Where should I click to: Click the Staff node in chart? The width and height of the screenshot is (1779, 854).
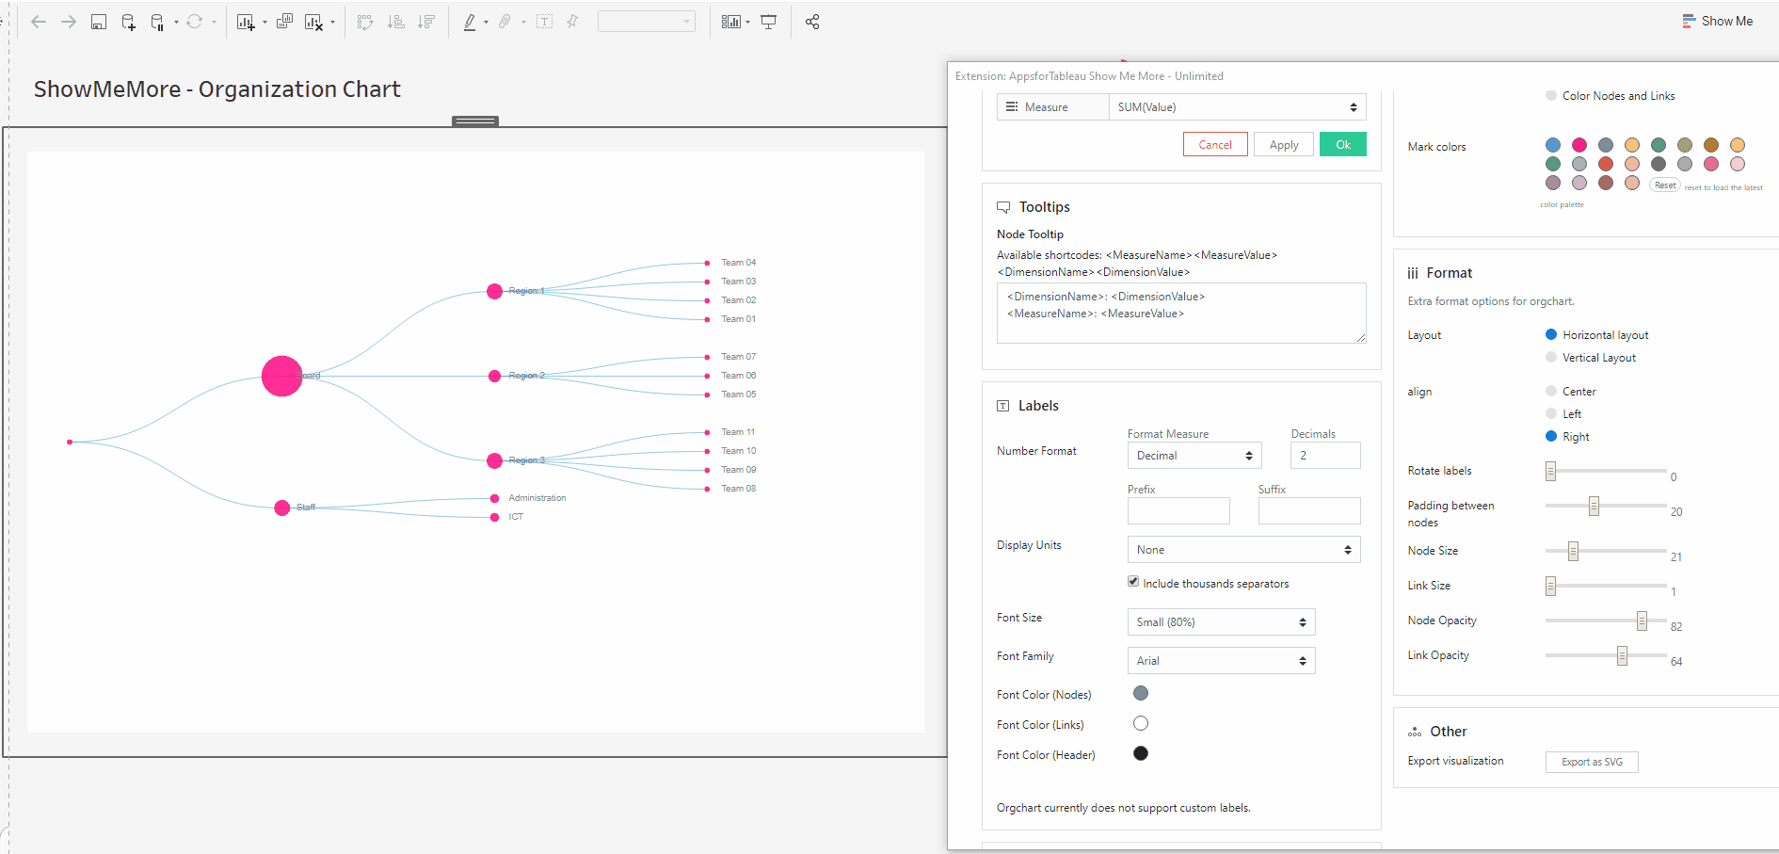coord(281,508)
